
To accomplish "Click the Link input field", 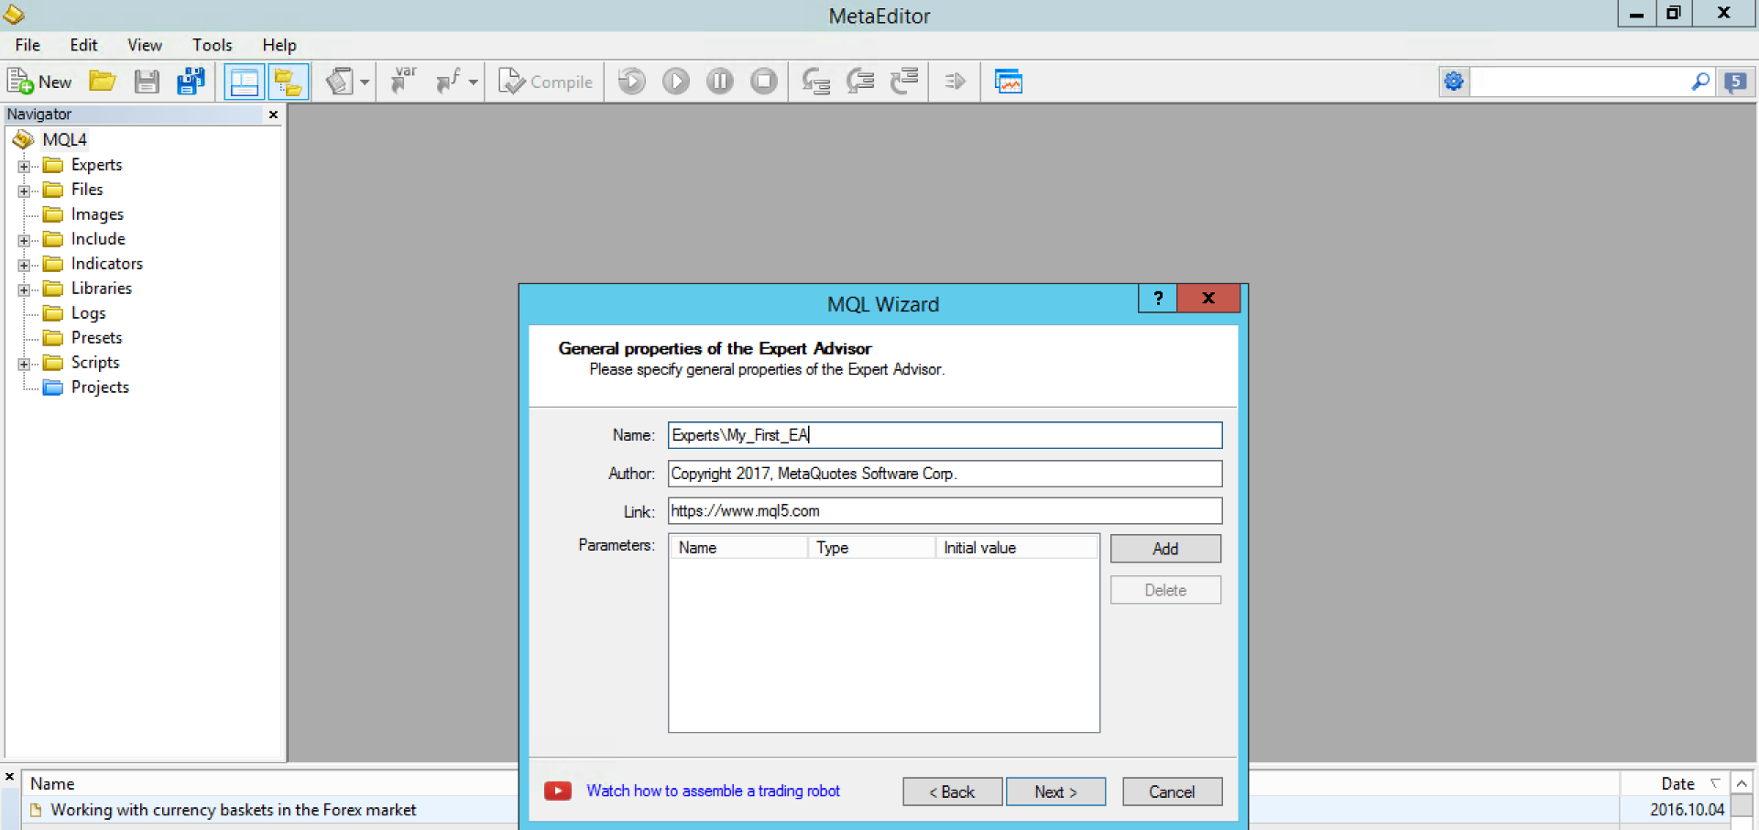I will tap(945, 511).
